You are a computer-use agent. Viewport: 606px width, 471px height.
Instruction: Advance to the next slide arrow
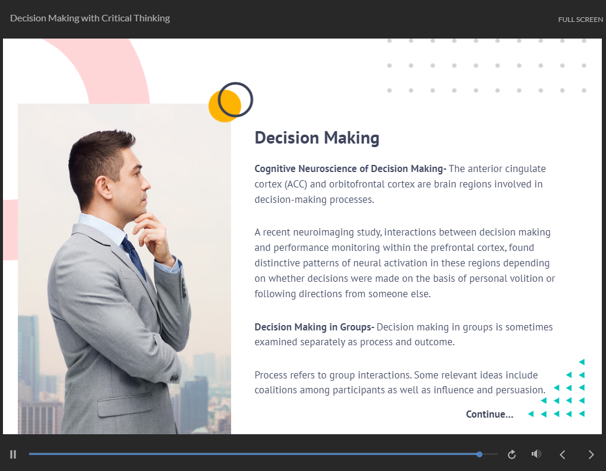tap(591, 454)
